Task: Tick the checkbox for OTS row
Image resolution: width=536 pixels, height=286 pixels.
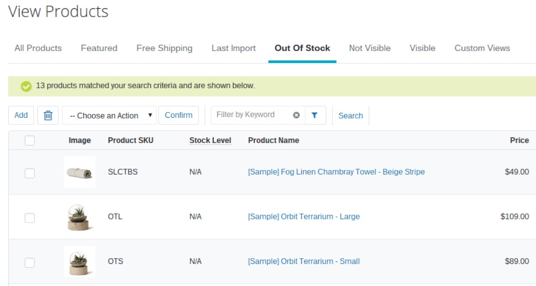Action: 29,262
